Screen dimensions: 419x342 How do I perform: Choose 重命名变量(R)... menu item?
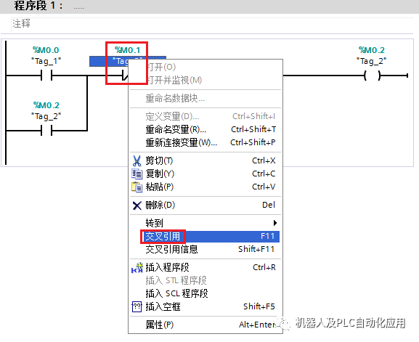coord(205,129)
